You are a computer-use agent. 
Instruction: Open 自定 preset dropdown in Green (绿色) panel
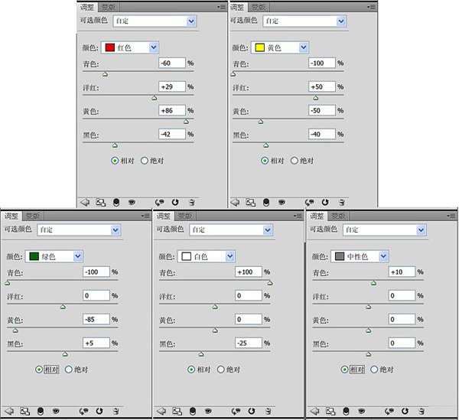coord(79,230)
